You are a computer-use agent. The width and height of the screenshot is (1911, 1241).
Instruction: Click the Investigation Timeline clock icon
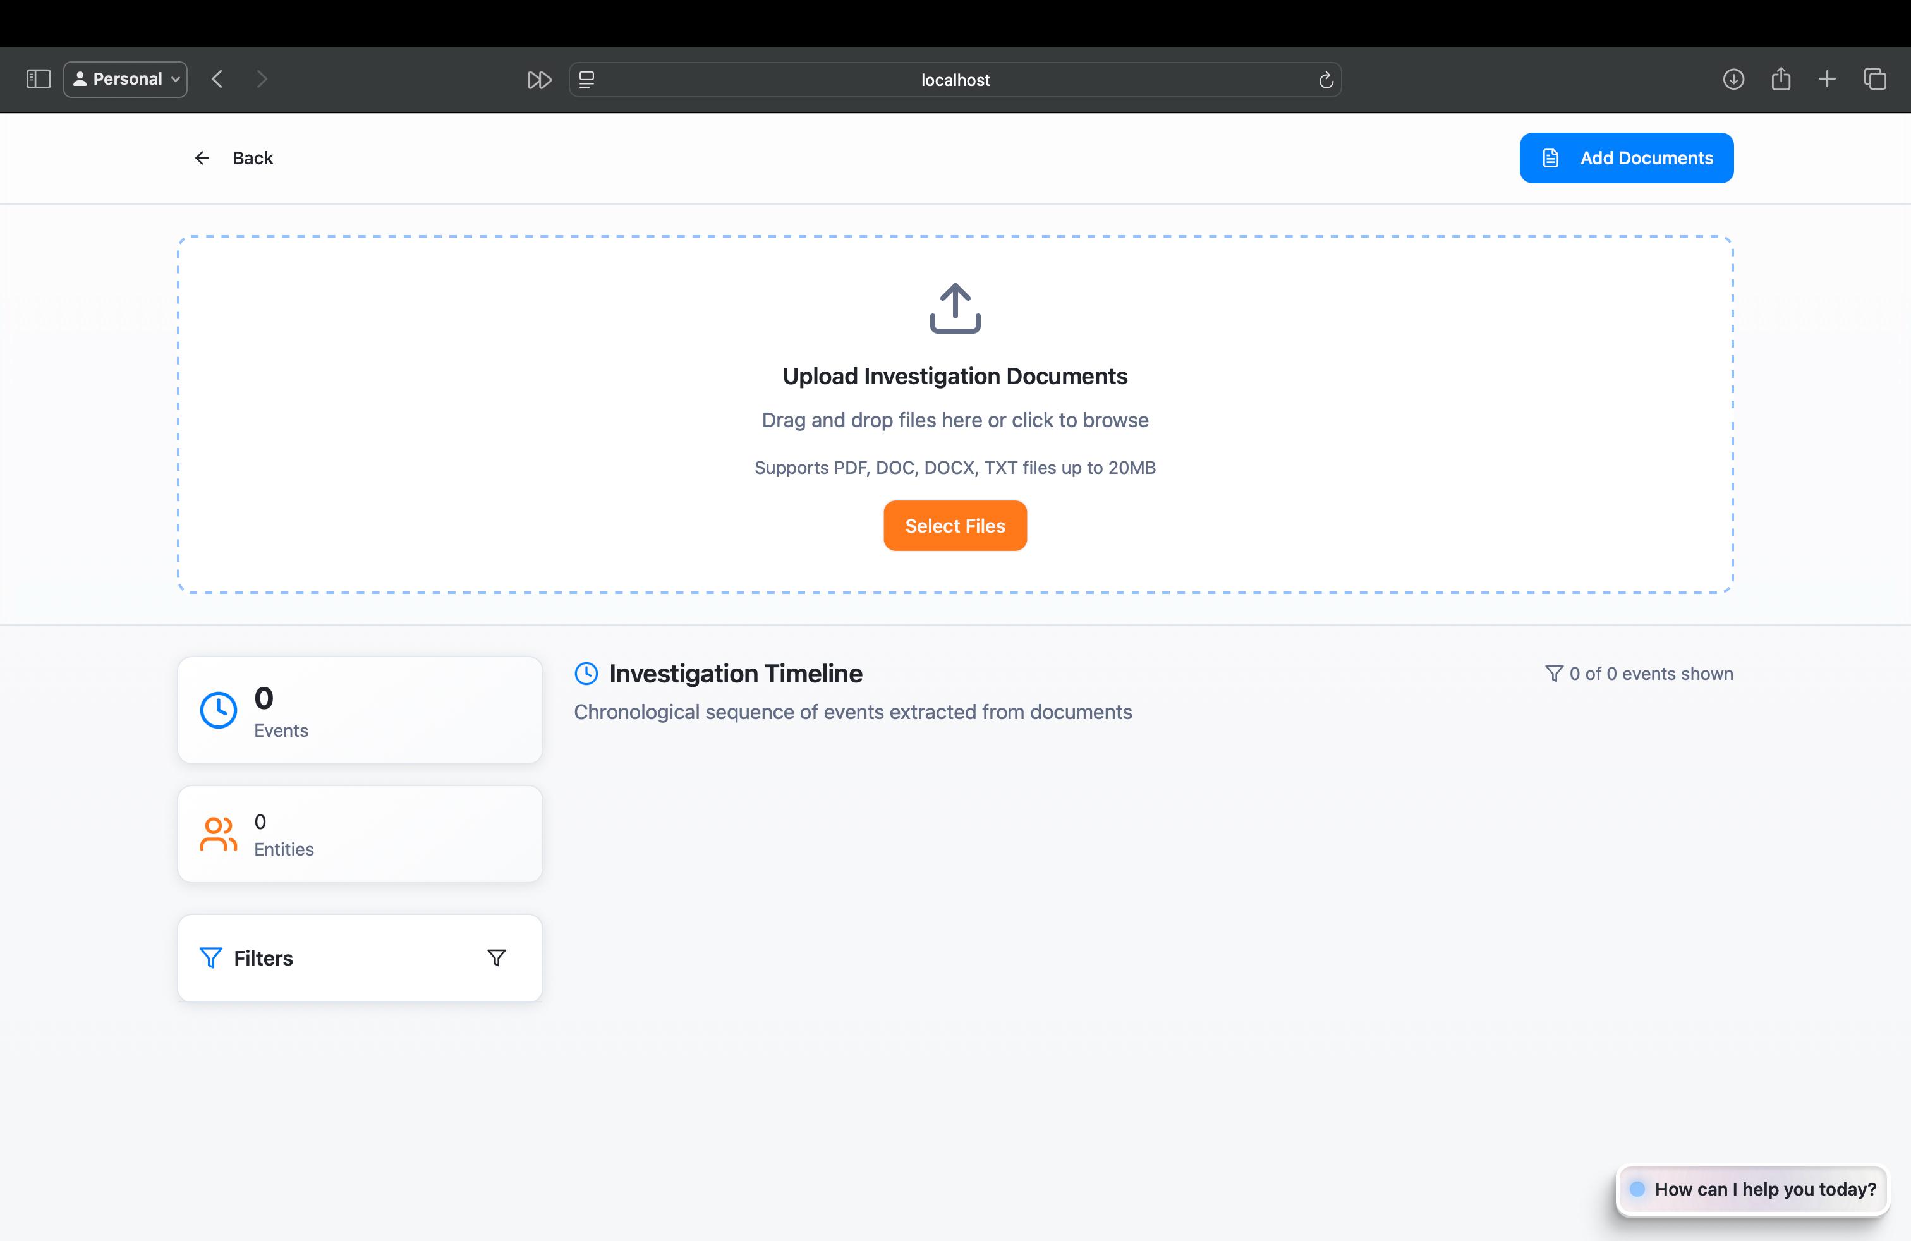(586, 674)
